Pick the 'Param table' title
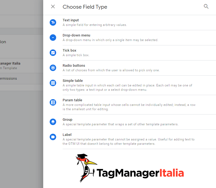The height and width of the screenshot is (188, 216). point(72,100)
